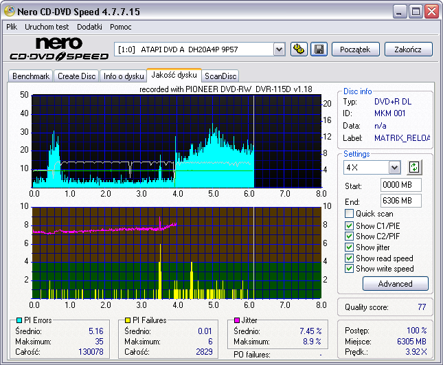Click PI Failures maximum 6

click(210, 342)
